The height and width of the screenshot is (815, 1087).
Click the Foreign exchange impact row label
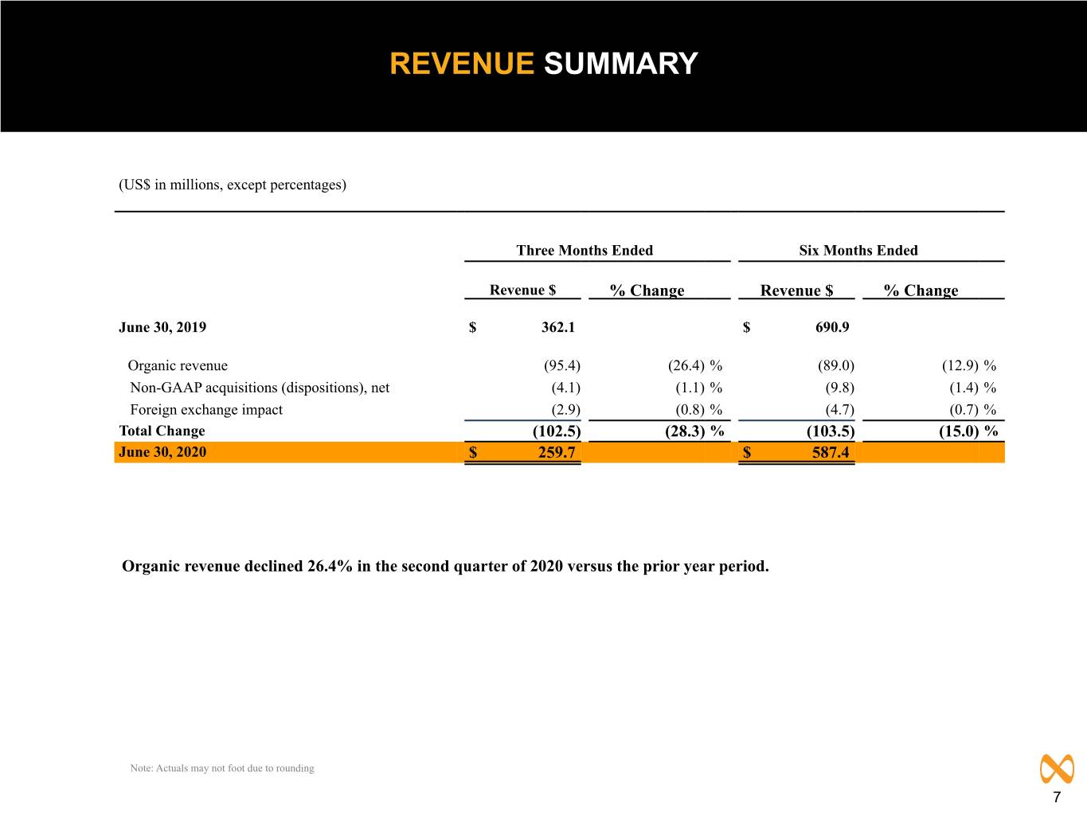(206, 410)
